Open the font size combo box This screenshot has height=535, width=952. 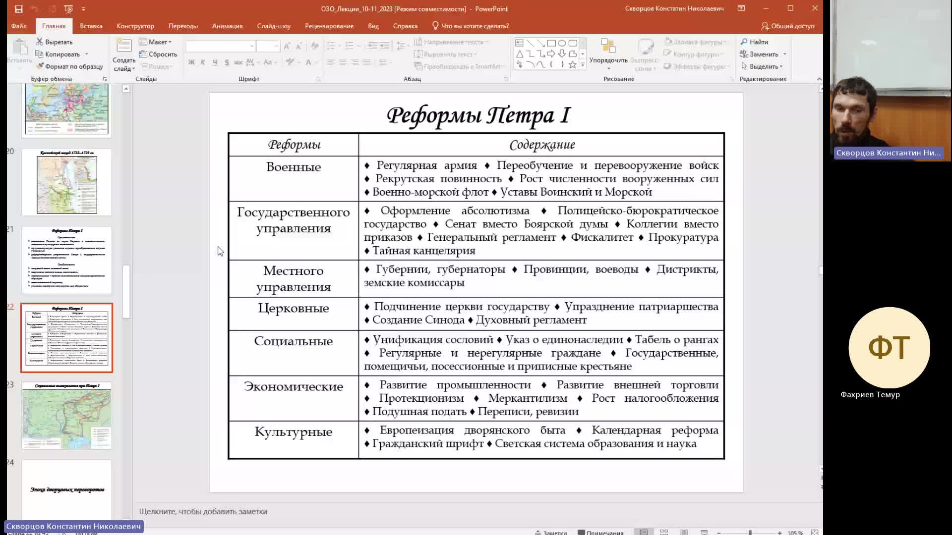268,46
